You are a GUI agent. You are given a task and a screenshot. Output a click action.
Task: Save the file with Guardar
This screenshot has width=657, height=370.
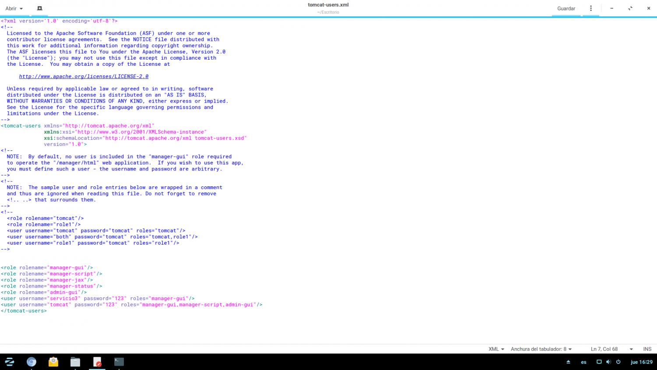566,8
